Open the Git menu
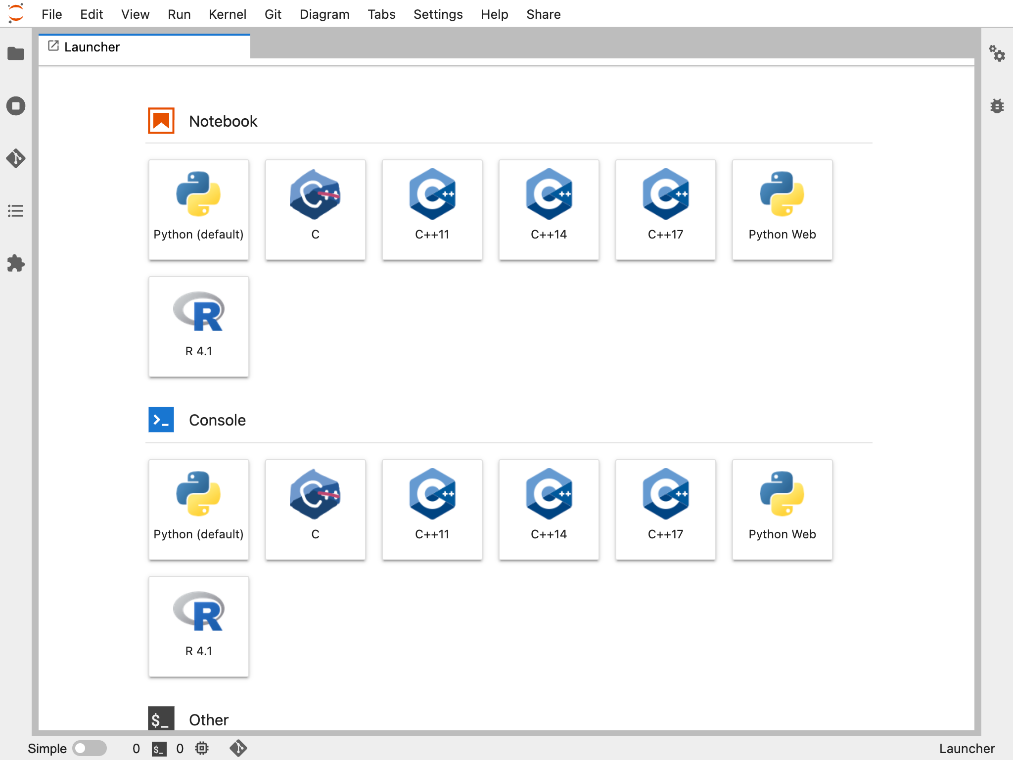 (273, 14)
